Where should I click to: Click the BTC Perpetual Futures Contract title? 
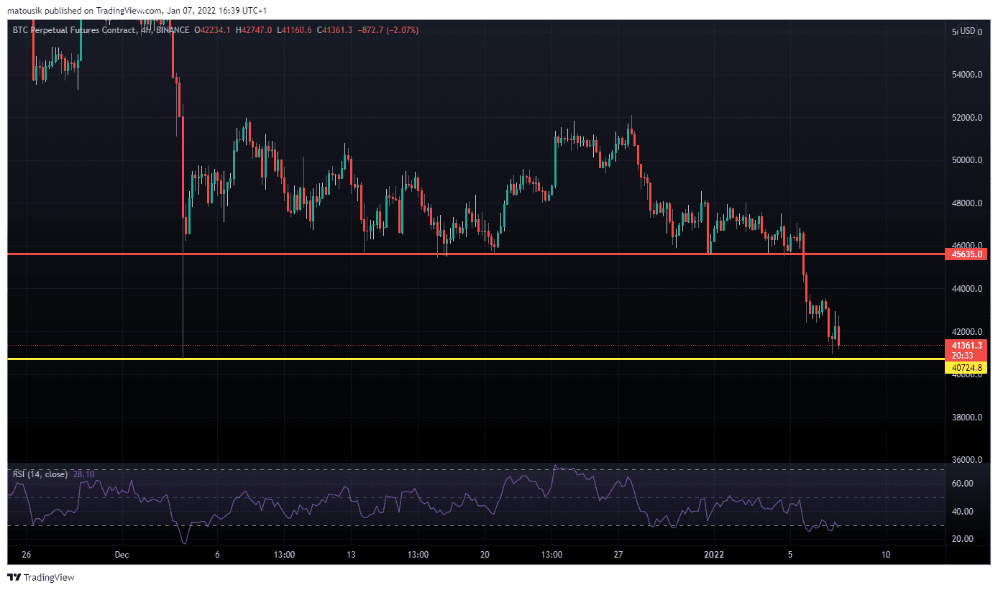(x=74, y=30)
